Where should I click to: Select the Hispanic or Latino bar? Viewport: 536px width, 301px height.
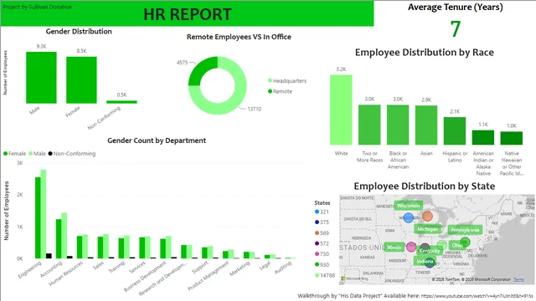(455, 131)
